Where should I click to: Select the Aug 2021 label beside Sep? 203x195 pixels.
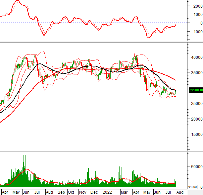(49, 192)
